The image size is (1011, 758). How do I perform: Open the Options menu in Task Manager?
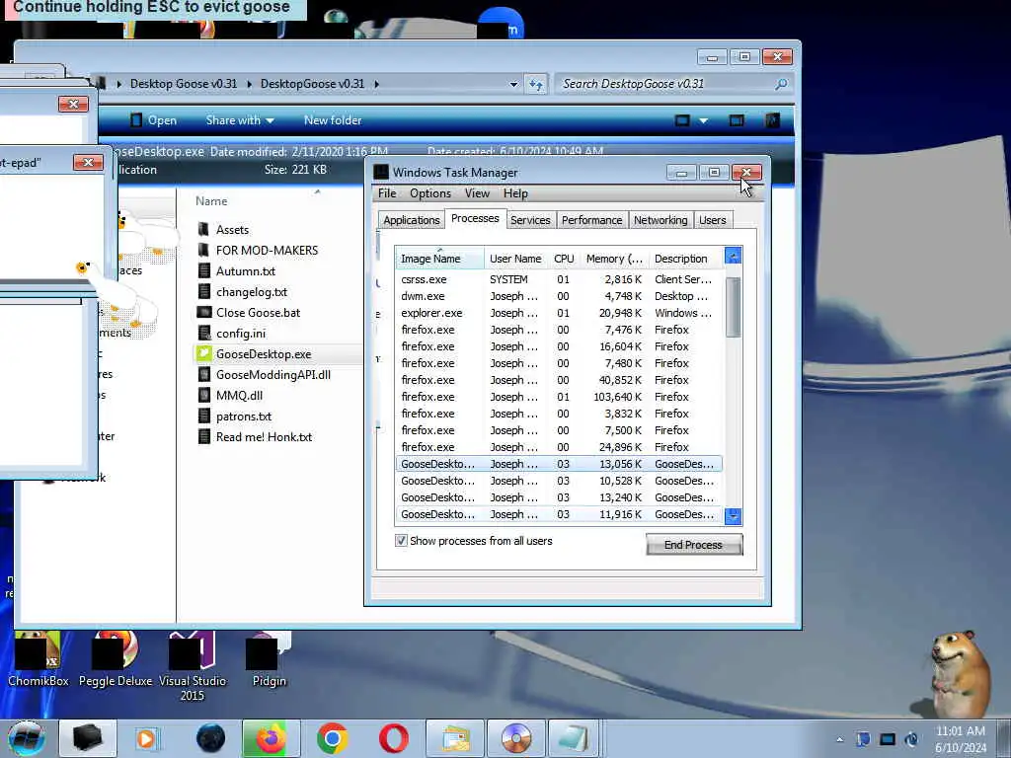(430, 193)
